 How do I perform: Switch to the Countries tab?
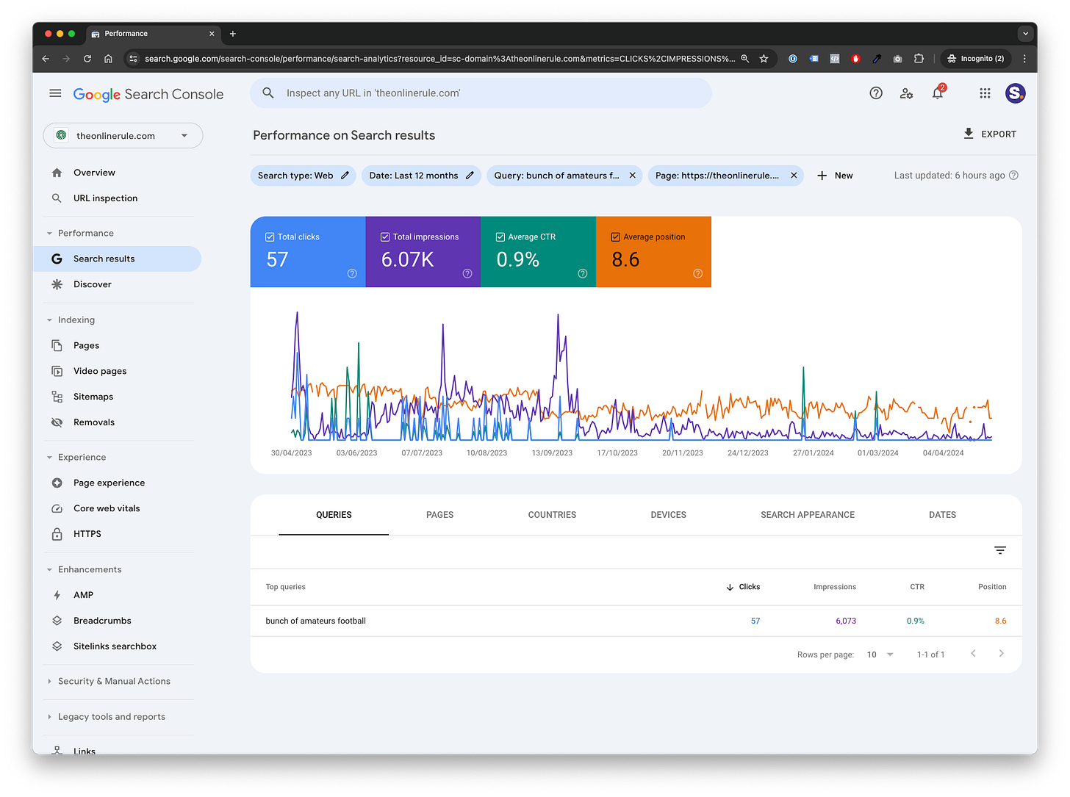point(552,515)
